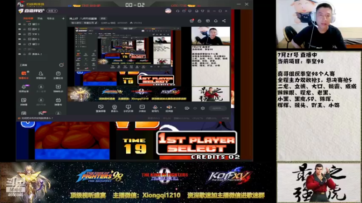Open messages icon with red dot

click(x=184, y=11)
